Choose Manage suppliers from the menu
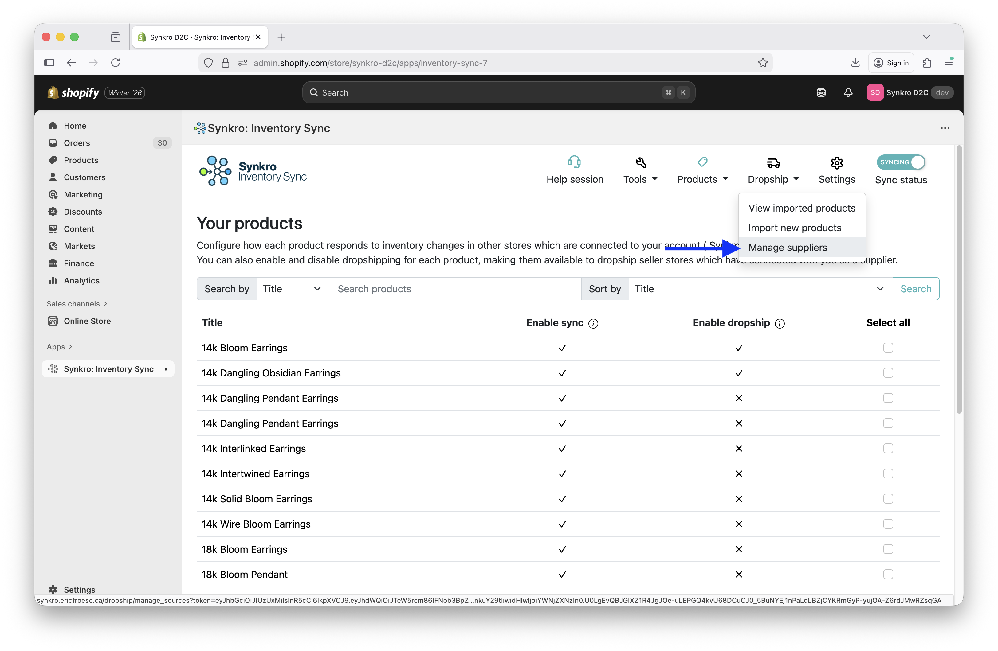 788,247
